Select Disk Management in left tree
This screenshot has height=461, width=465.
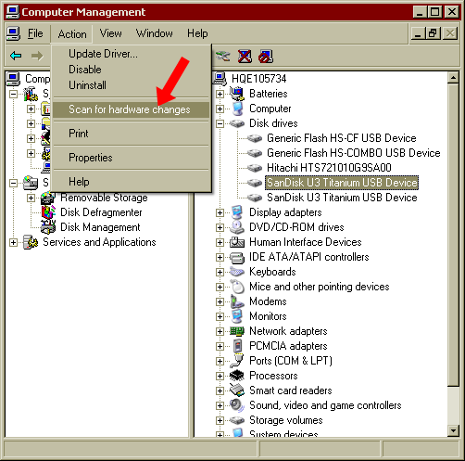tap(100, 227)
